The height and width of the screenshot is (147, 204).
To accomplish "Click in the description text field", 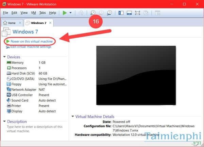I will pos(35,129).
